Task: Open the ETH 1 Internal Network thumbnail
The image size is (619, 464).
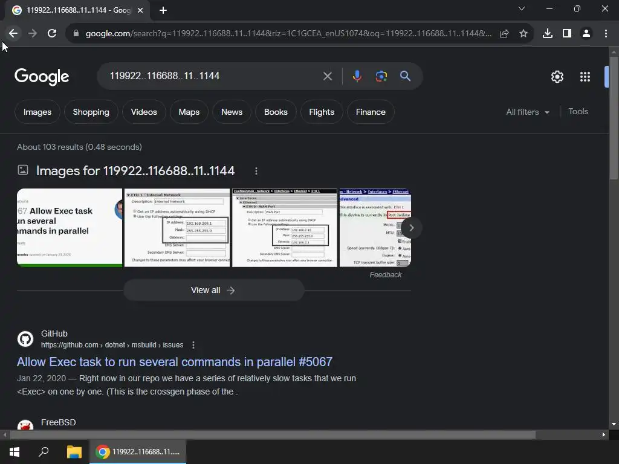Action: point(177,228)
